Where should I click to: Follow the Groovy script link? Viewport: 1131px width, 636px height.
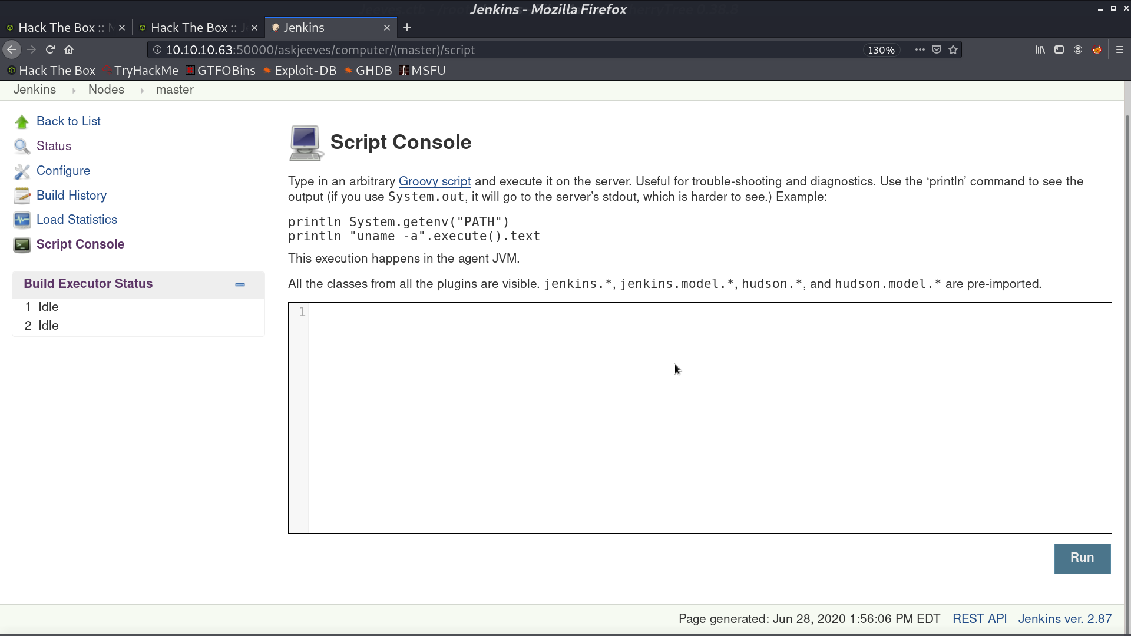click(x=435, y=181)
